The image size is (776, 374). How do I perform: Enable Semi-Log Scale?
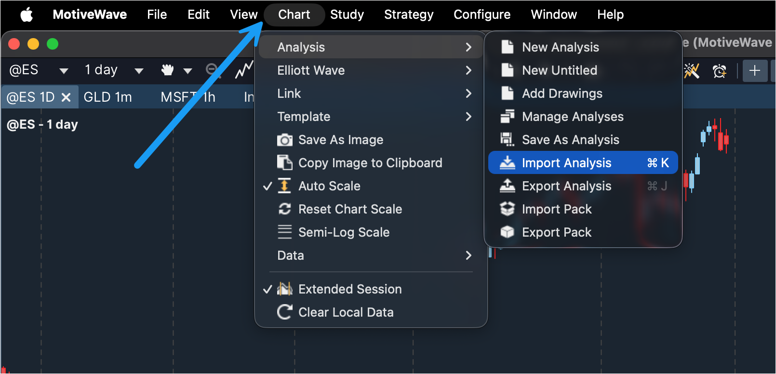coord(343,232)
